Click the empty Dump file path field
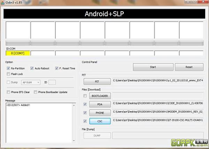Screen dimensions: 209x149 [158, 135]
